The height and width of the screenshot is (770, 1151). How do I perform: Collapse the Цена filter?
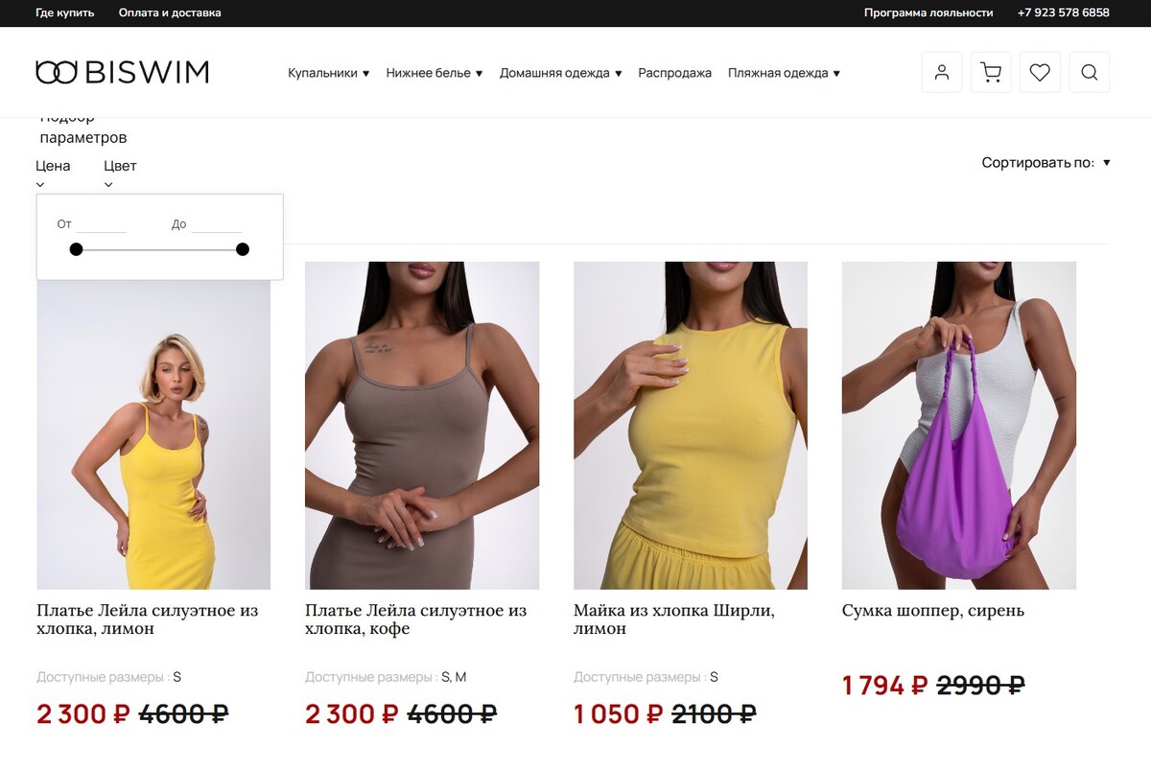pos(53,172)
